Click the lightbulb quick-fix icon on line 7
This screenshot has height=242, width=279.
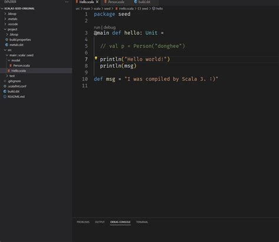(96, 58)
